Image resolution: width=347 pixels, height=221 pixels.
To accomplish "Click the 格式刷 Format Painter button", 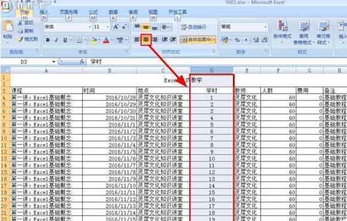I will click(x=28, y=39).
